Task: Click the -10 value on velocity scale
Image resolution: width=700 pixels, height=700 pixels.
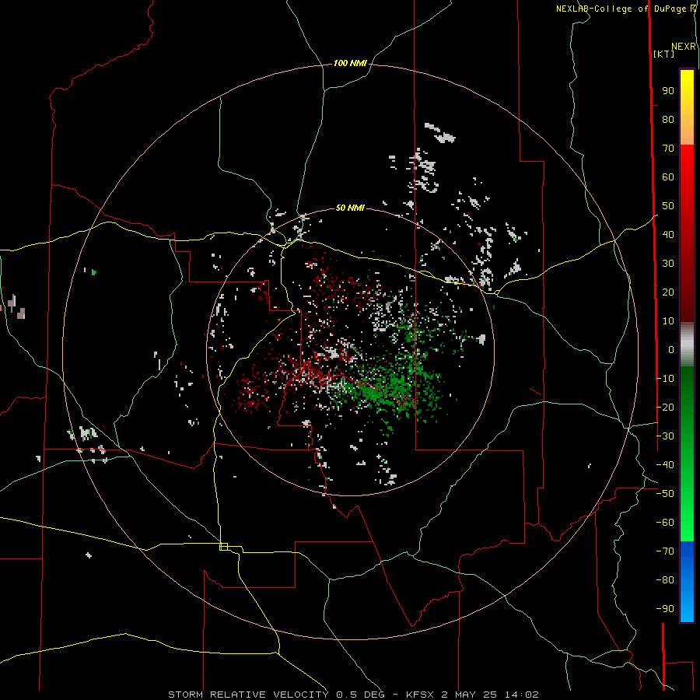Action: point(665,379)
